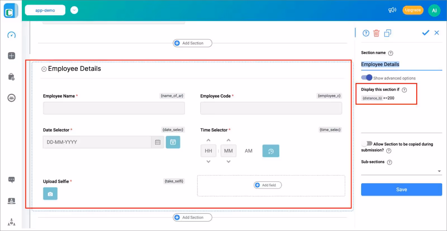Decrease hours with the down arrow

pos(208,161)
